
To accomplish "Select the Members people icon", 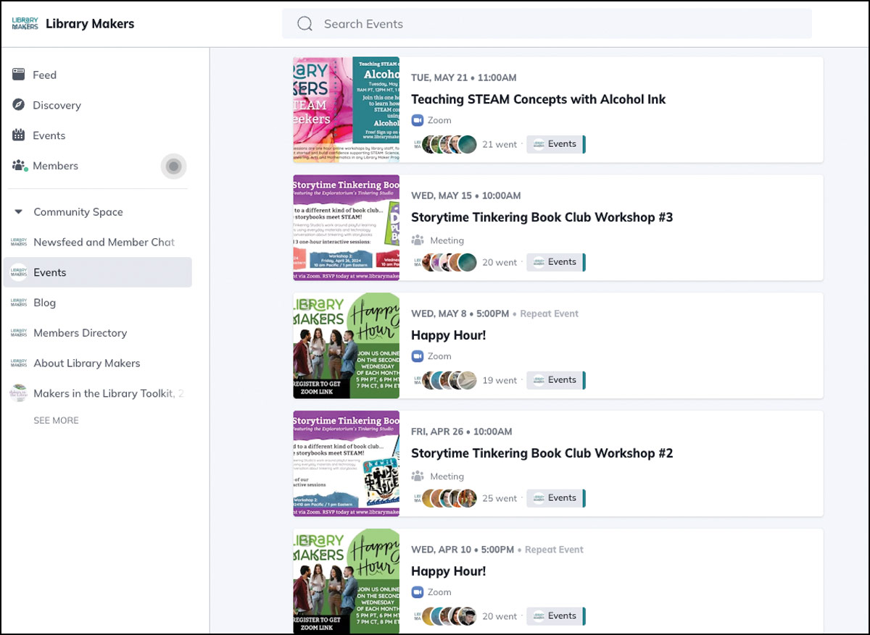I will [x=20, y=166].
